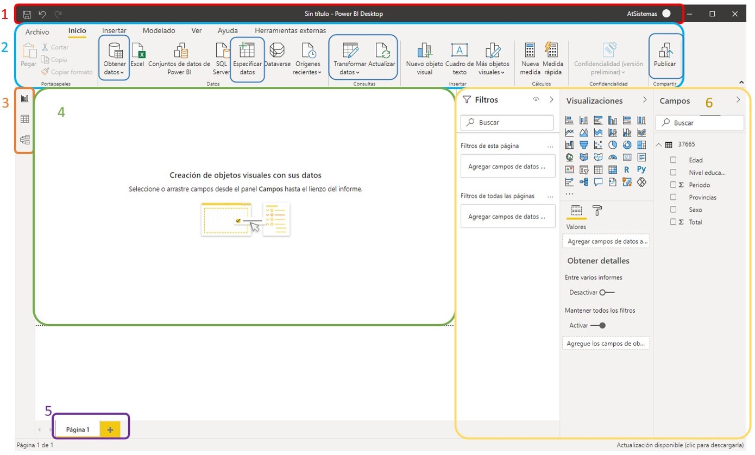Open the Archivo menu
Image resolution: width=755 pixels, height=455 pixels.
click(37, 31)
